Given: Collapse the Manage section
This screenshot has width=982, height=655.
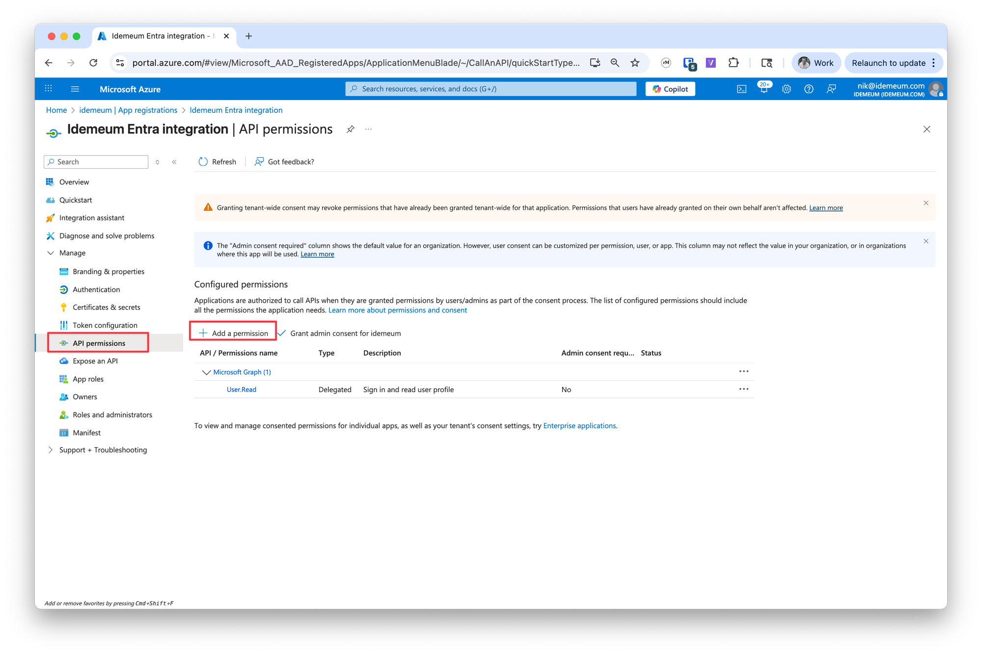Looking at the screenshot, I should point(50,253).
